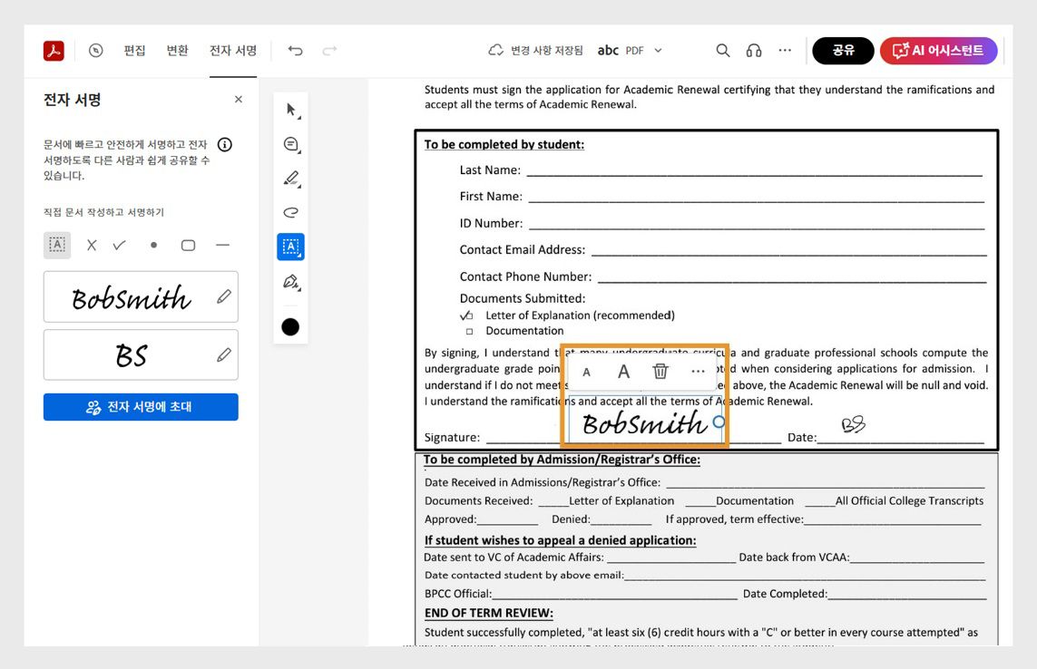The width and height of the screenshot is (1037, 669).
Task: Click the 'Documents Submitted:' text
Action: point(523,298)
